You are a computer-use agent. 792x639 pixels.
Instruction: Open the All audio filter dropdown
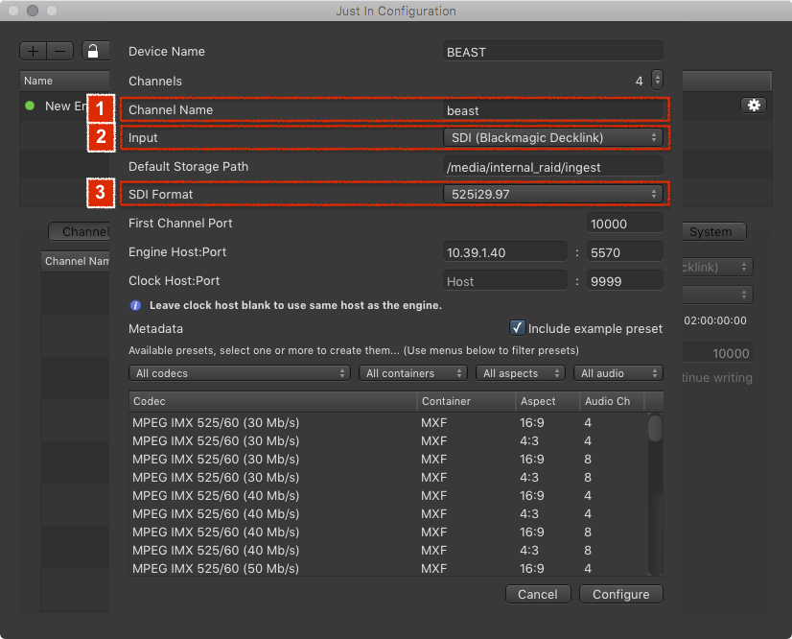[618, 373]
